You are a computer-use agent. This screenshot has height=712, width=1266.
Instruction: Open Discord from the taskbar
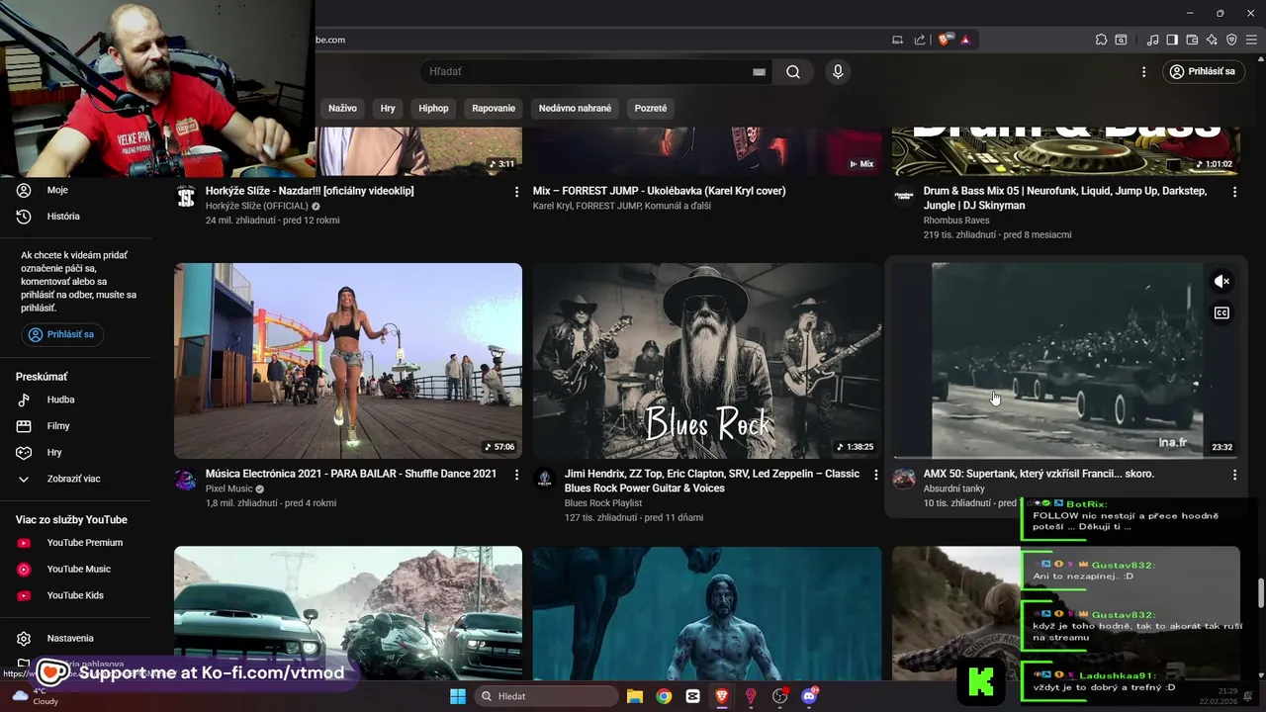pyautogui.click(x=809, y=696)
